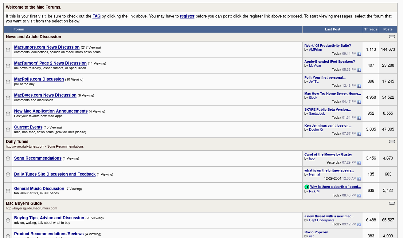Screen dimensions: 403x238
Task: Open thread 'Carol of the Meows by Guster'
Action: [328, 154]
